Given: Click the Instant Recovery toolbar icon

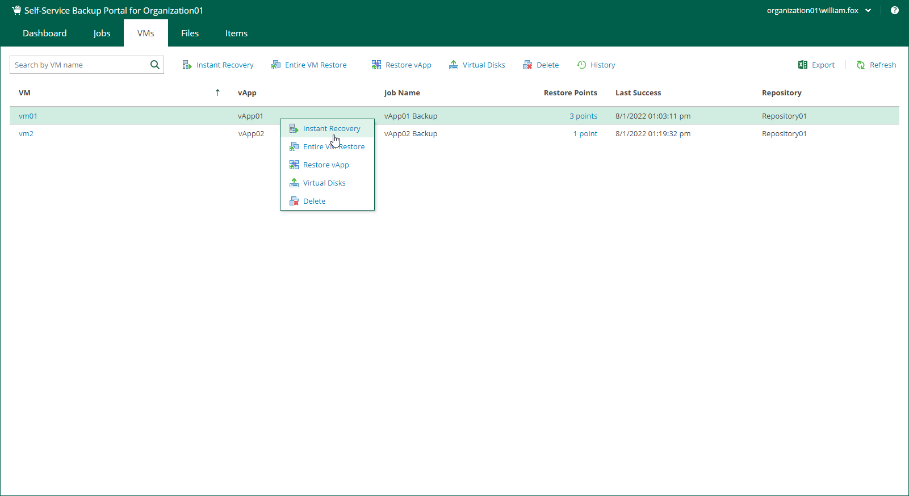Looking at the screenshot, I should 187,65.
